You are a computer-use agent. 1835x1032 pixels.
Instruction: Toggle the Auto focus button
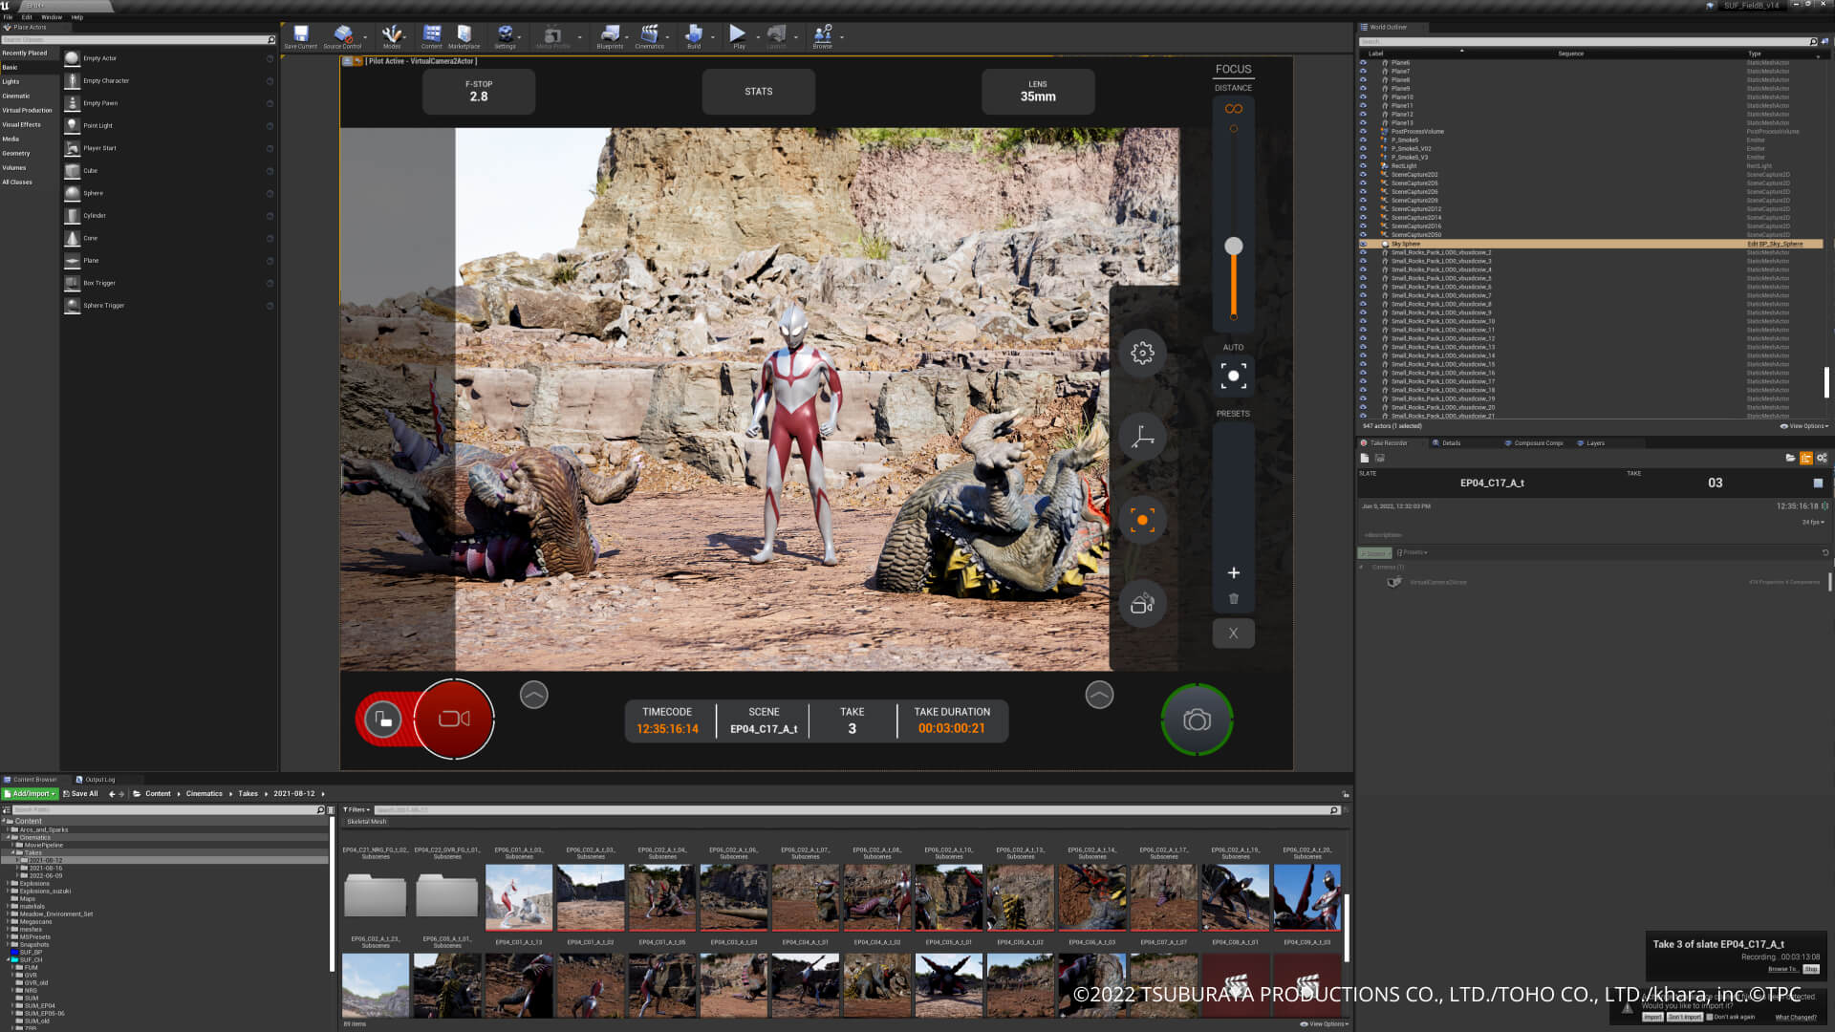(1233, 376)
